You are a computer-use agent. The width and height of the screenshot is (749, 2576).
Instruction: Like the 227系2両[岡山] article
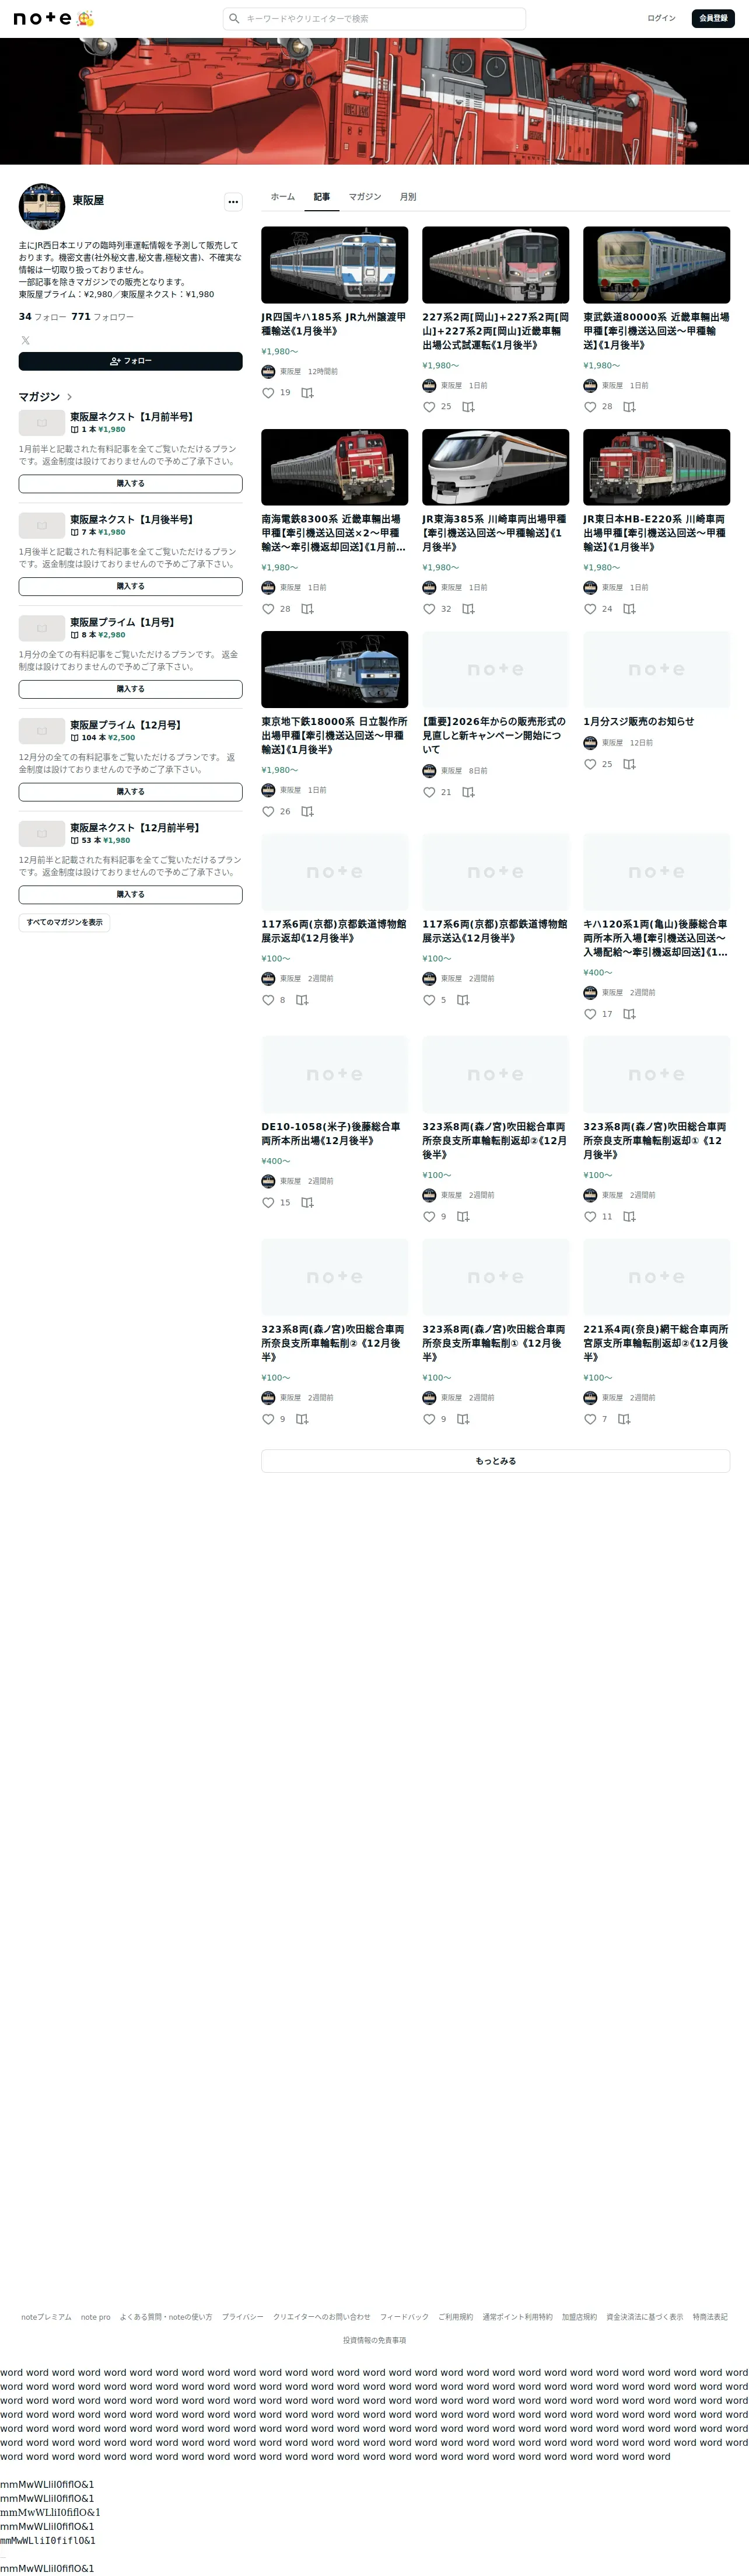point(428,407)
